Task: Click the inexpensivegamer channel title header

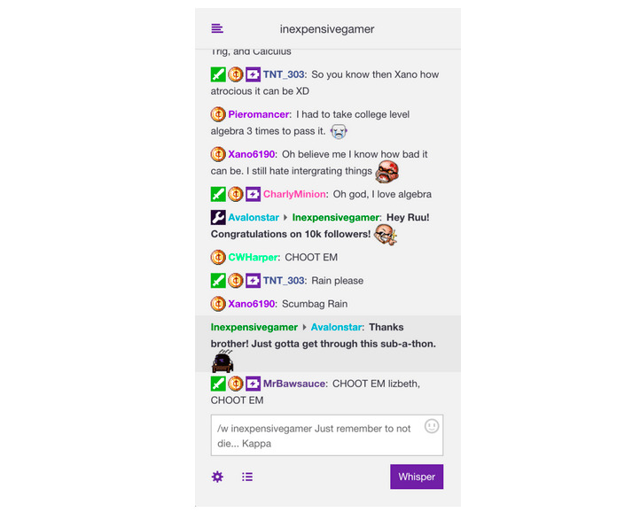Action: tap(327, 29)
